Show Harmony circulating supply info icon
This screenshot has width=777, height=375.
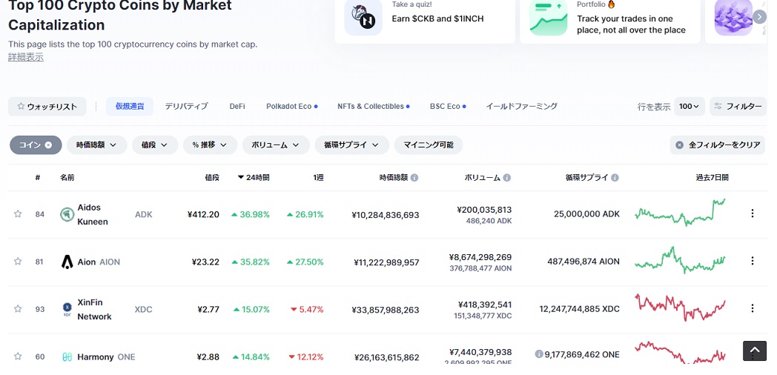coord(539,354)
